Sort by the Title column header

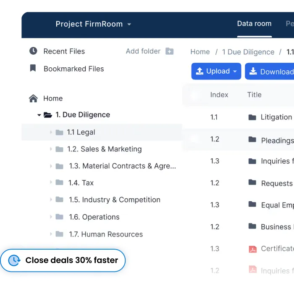254,95
